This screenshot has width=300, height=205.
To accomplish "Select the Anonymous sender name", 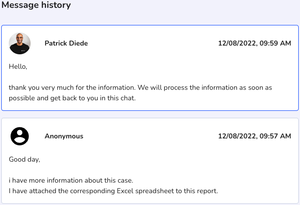I will (64, 136).
